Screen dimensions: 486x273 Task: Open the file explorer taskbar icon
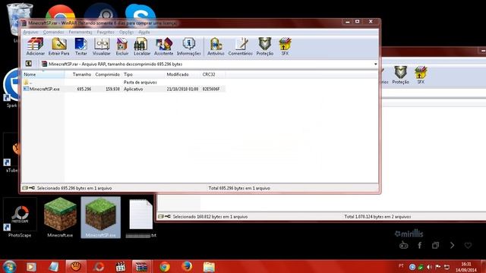coord(210,266)
